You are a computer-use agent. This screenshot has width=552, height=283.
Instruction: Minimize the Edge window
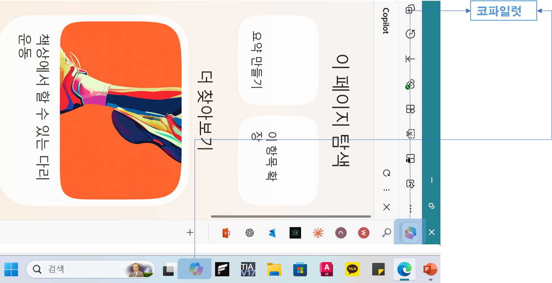(431, 180)
